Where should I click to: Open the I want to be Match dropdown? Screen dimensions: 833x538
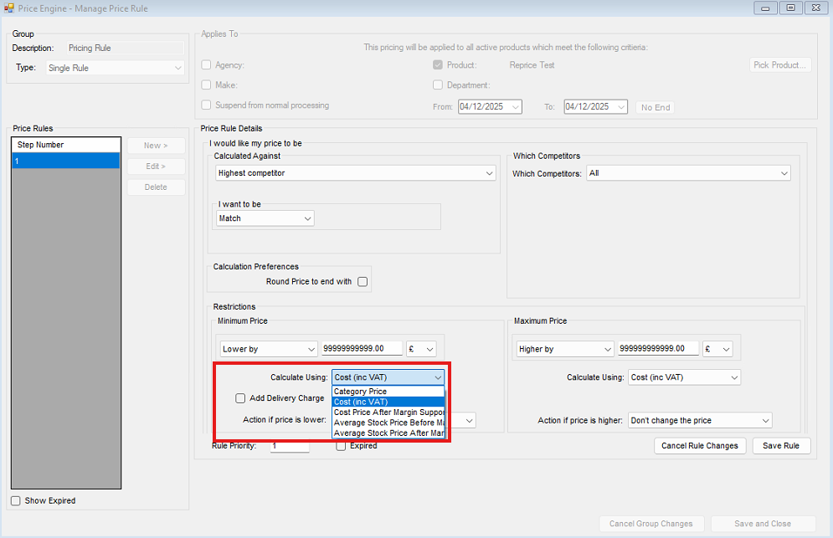pyautogui.click(x=265, y=218)
